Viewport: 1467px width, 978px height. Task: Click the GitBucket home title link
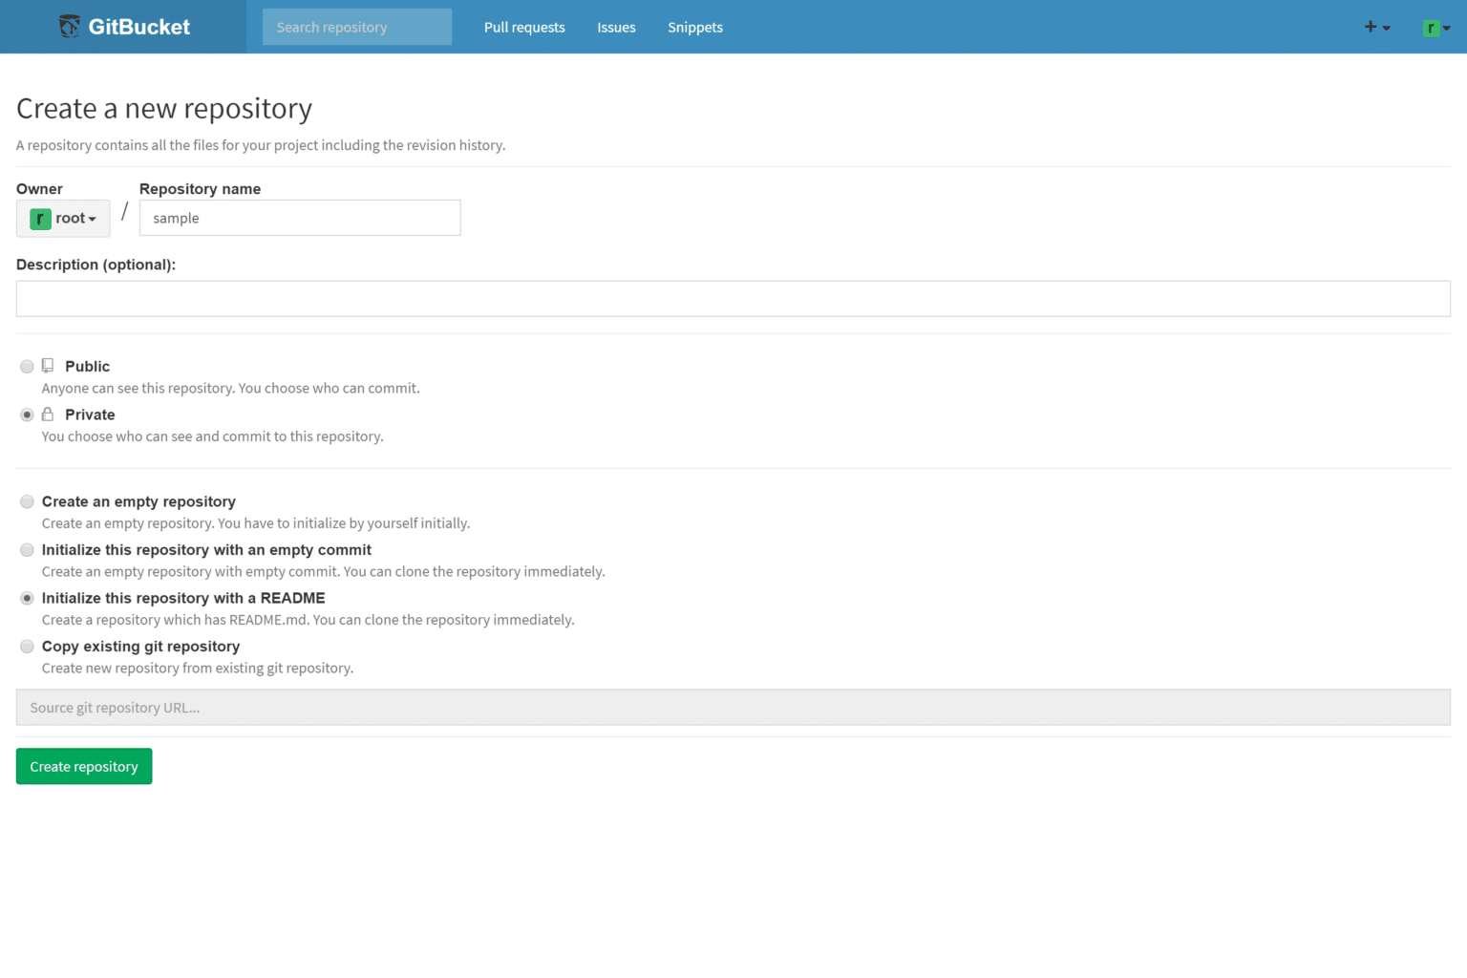pyautogui.click(x=139, y=27)
